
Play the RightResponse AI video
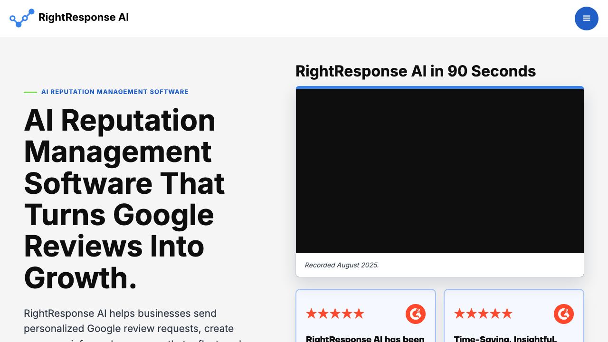click(x=440, y=171)
